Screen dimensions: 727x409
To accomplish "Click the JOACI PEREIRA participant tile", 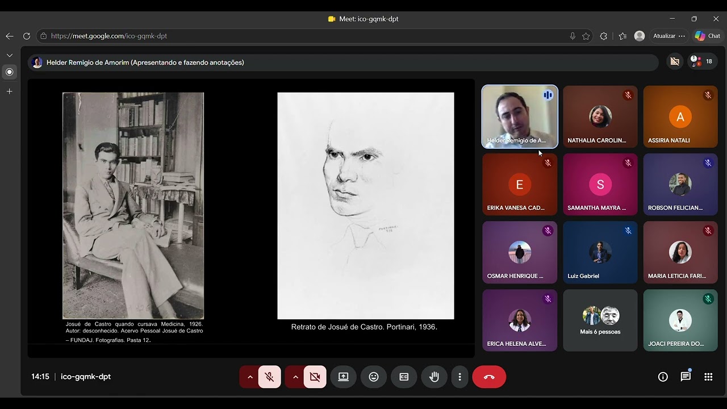I will (x=680, y=320).
